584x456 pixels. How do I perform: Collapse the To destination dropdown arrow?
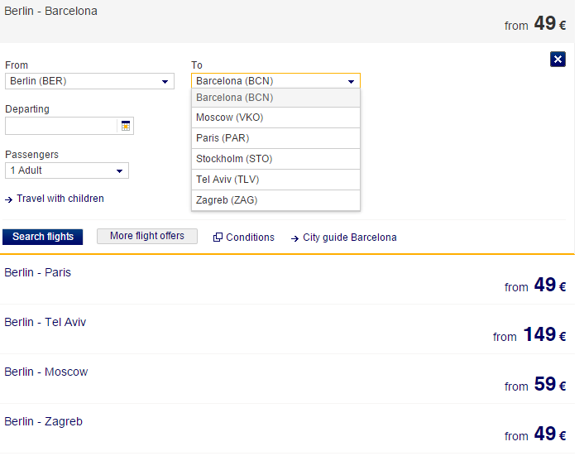pyautogui.click(x=352, y=81)
